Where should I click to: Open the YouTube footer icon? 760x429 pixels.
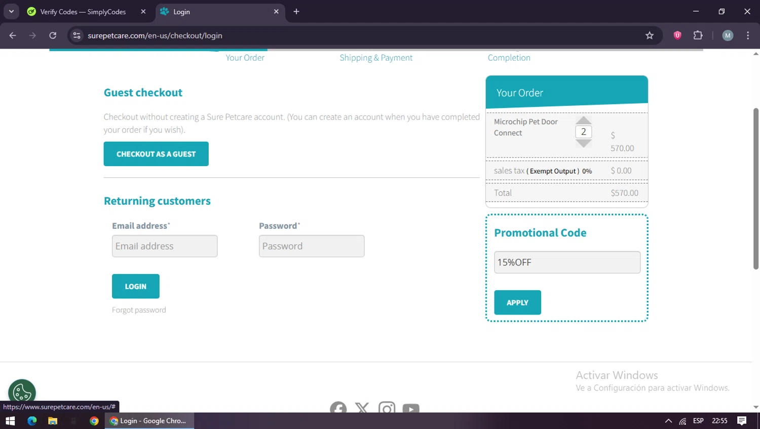pyautogui.click(x=411, y=408)
